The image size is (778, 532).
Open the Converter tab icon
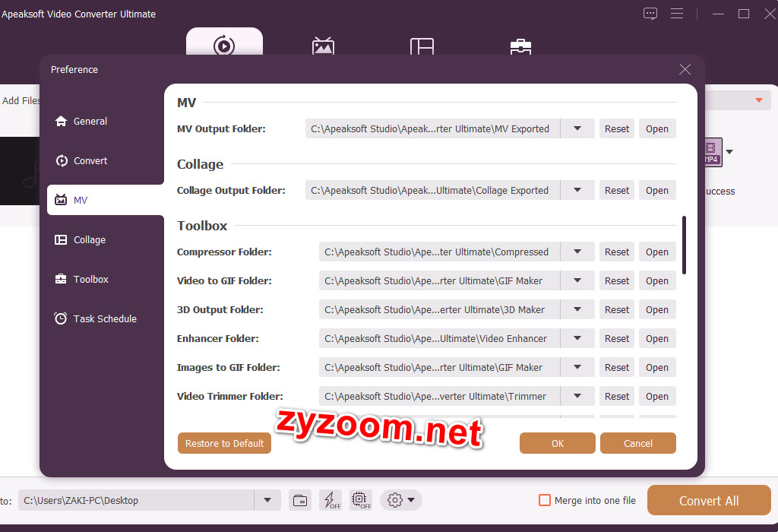(224, 45)
